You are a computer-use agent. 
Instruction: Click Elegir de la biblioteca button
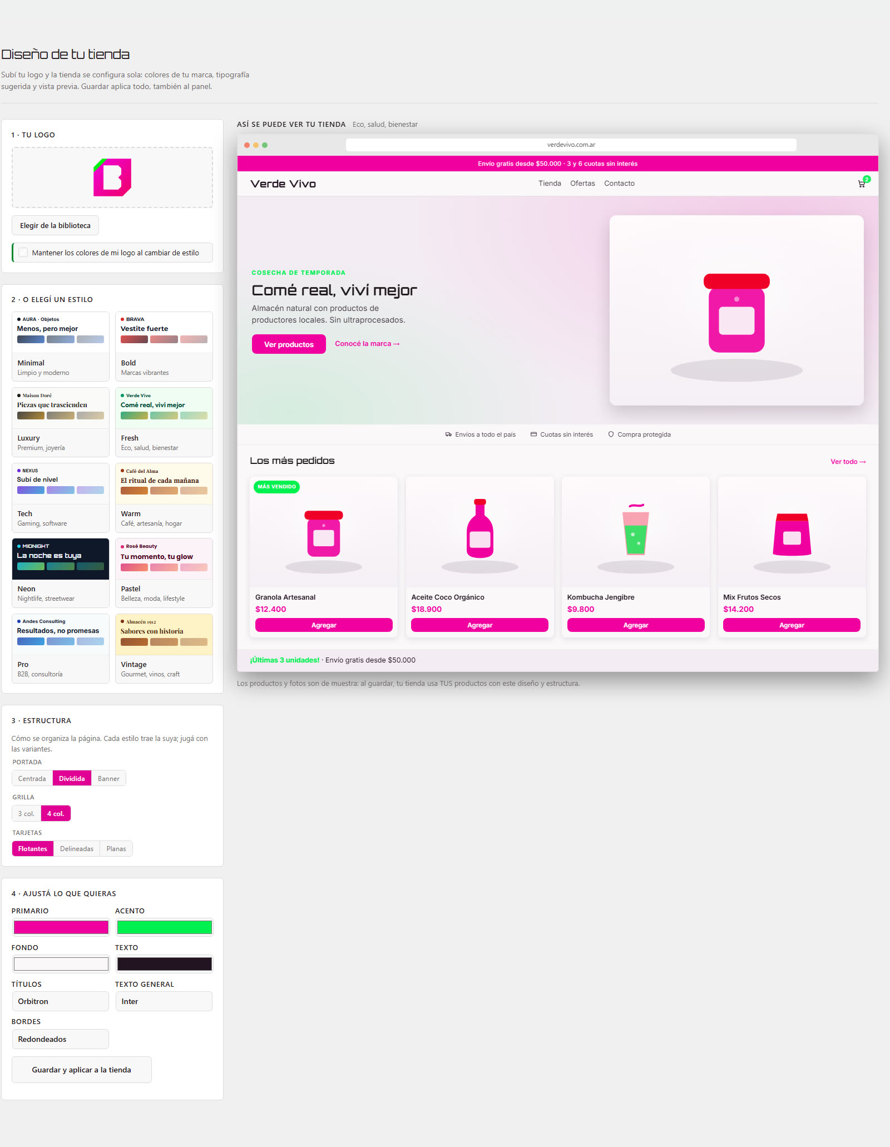point(55,225)
